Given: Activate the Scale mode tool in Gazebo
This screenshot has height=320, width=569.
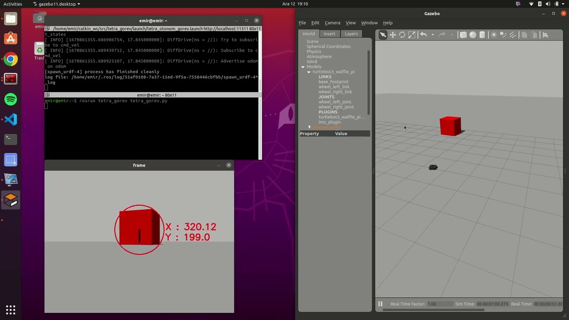Looking at the screenshot, I should [412, 35].
